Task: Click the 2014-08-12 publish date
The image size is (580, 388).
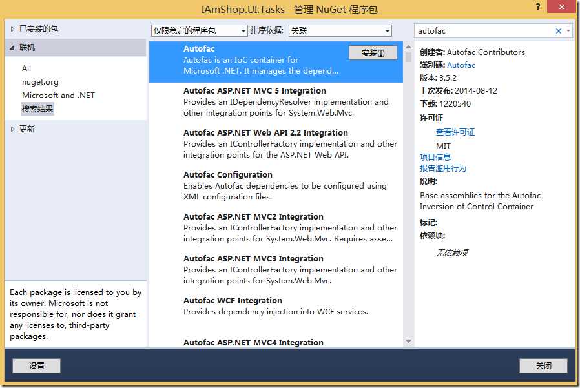Action: [476, 91]
